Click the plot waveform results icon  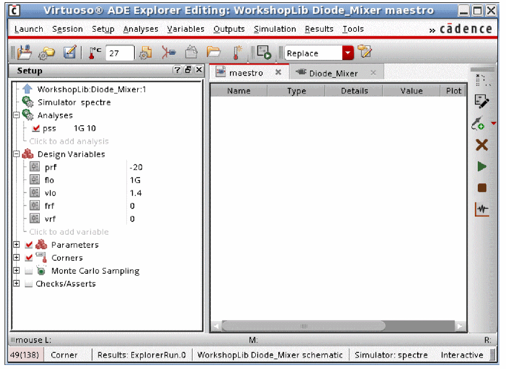click(x=482, y=209)
